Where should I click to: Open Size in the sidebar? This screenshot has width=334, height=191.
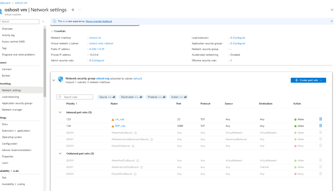[x=4, y=177]
